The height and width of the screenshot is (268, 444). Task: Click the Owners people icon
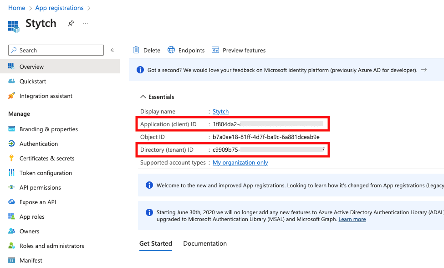[x=11, y=231]
